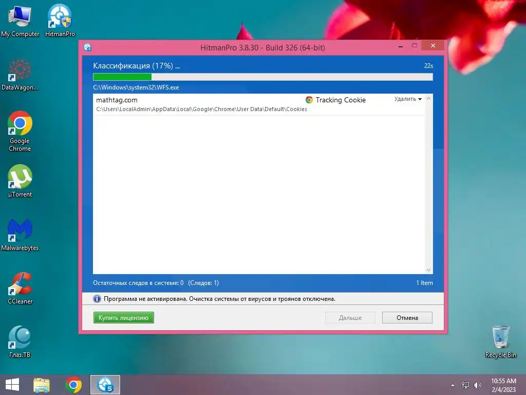The height and width of the screenshot is (395, 526).
Task: Launch HitmanPro desktop shortcut
Action: coord(60,20)
